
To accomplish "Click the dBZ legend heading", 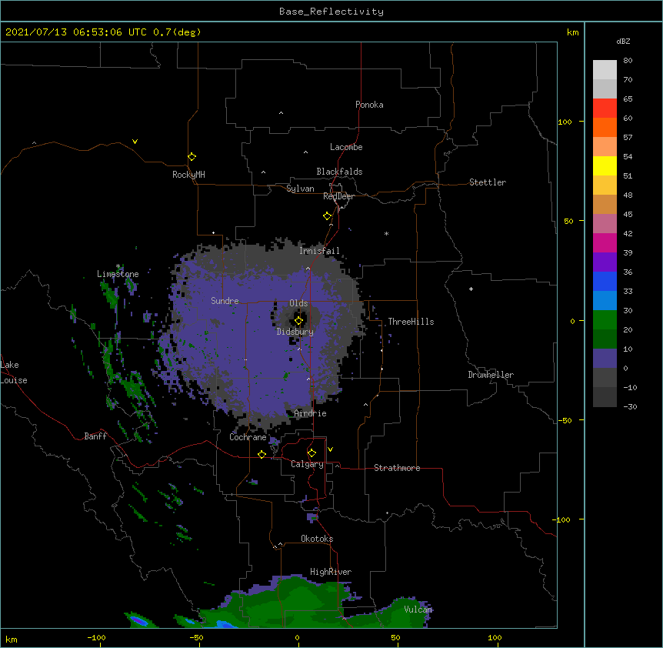I will 623,41.
